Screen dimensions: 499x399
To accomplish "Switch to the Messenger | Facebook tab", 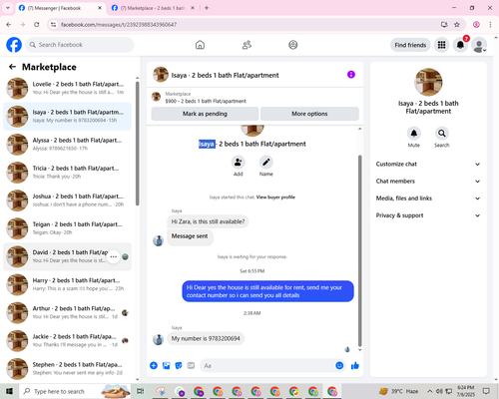I will tap(61, 8).
